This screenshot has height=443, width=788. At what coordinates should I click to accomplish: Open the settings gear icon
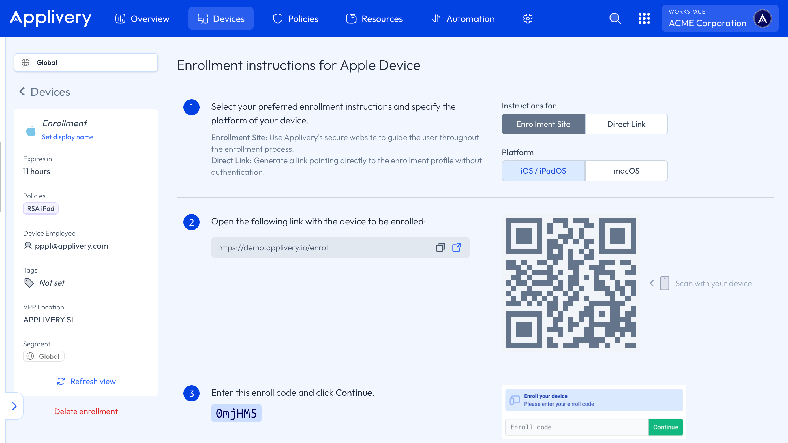[x=528, y=19]
